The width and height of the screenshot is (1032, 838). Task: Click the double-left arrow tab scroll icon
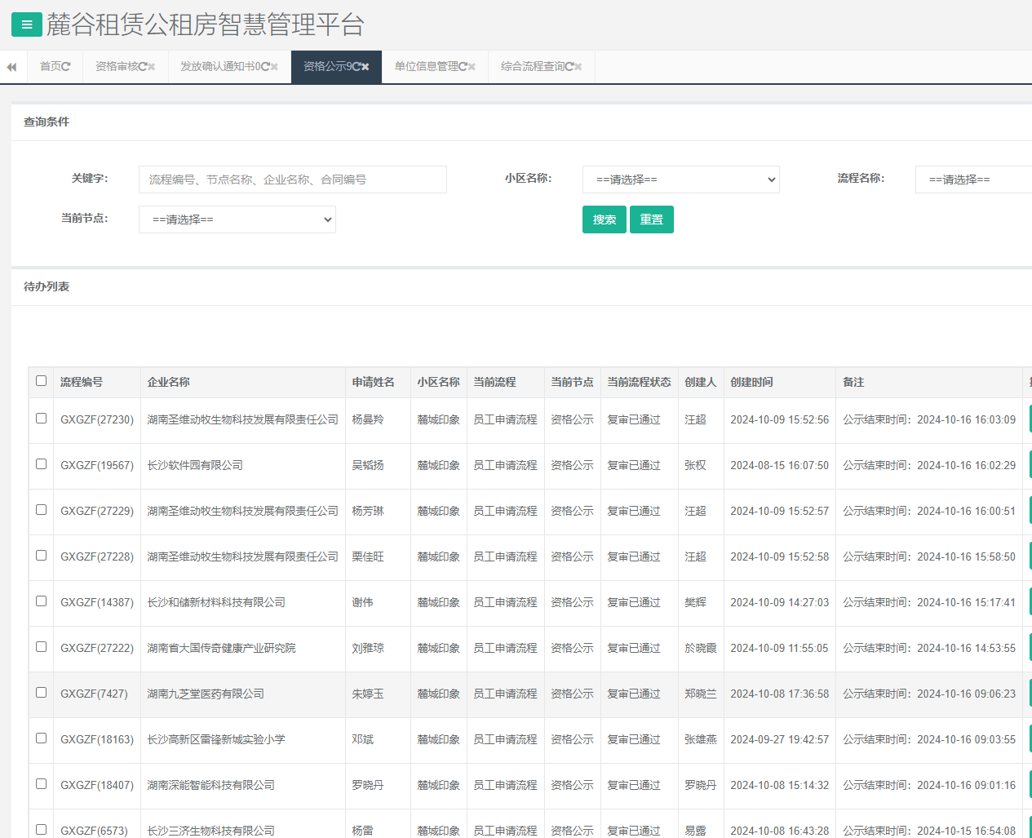click(12, 67)
